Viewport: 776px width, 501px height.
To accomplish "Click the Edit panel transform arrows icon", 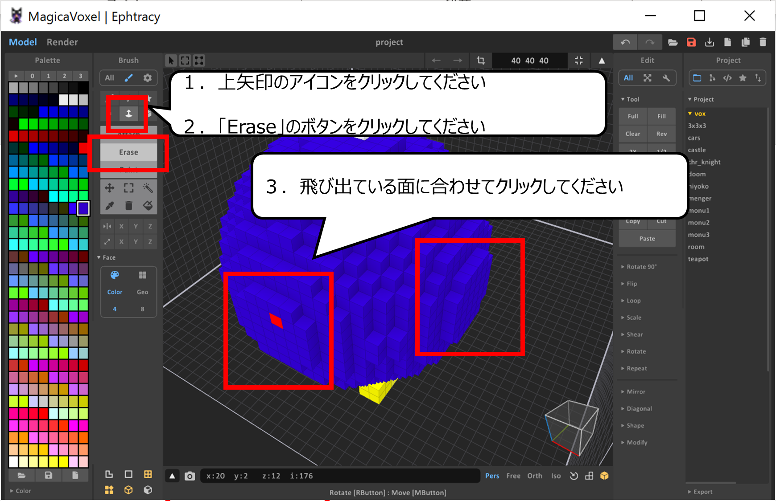I will pos(648,78).
